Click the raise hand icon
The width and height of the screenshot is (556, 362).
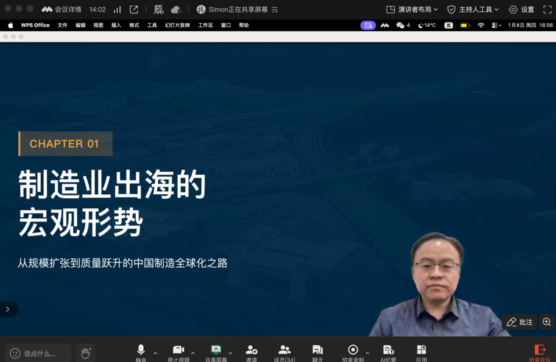pos(85,353)
